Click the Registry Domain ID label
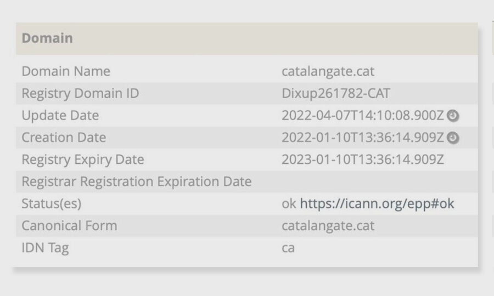Image resolution: width=494 pixels, height=296 pixels. 80,94
